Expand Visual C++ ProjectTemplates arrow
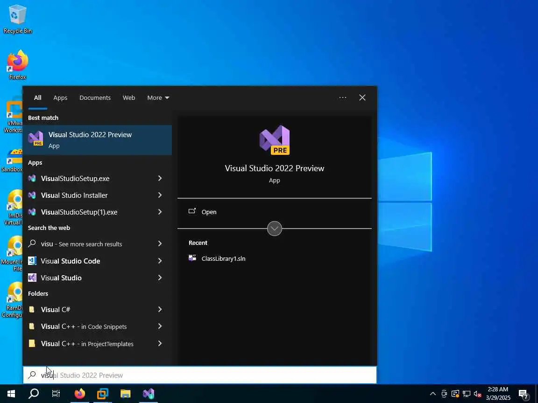Viewport: 538px width, 403px height. pyautogui.click(x=160, y=343)
